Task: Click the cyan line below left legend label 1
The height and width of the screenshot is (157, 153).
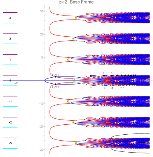Action: [10, 65]
